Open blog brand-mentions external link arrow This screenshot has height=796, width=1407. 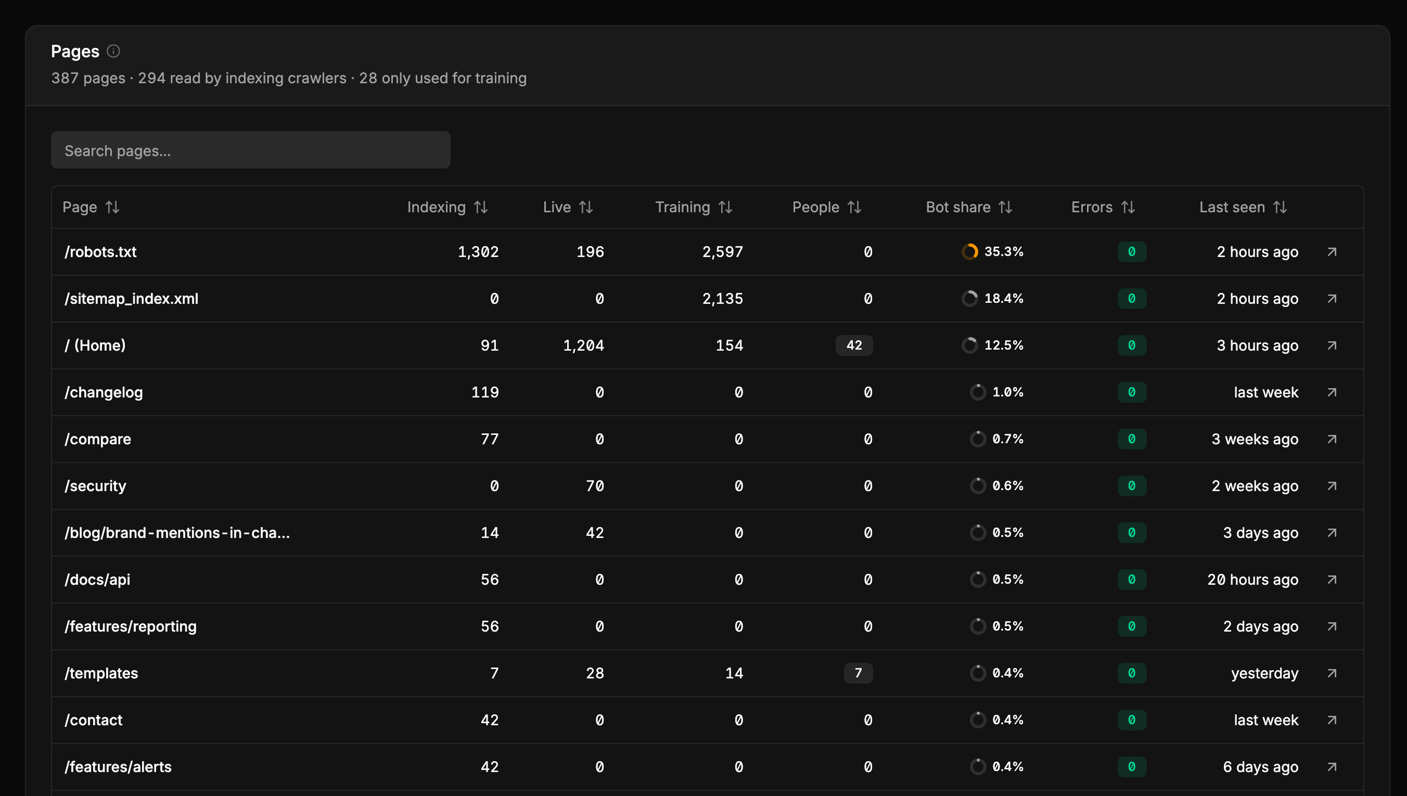(1332, 533)
